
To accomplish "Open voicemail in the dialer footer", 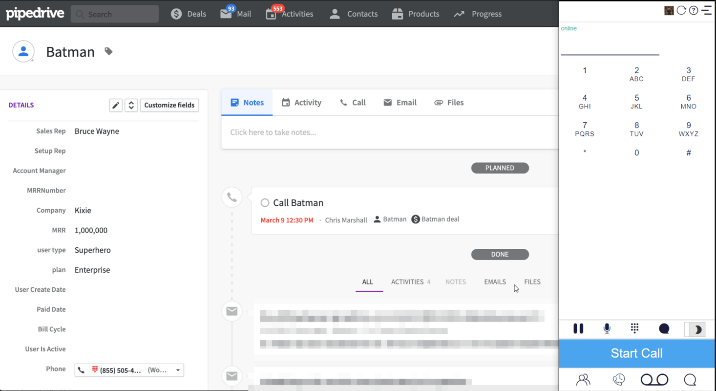I will [654, 379].
